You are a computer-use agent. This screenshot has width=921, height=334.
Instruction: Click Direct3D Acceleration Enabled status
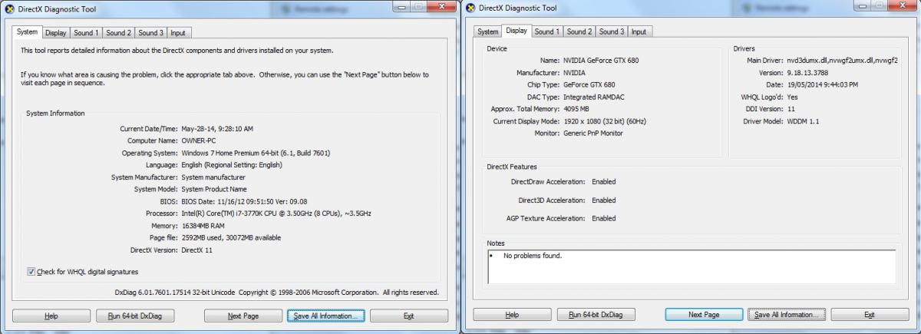point(603,200)
